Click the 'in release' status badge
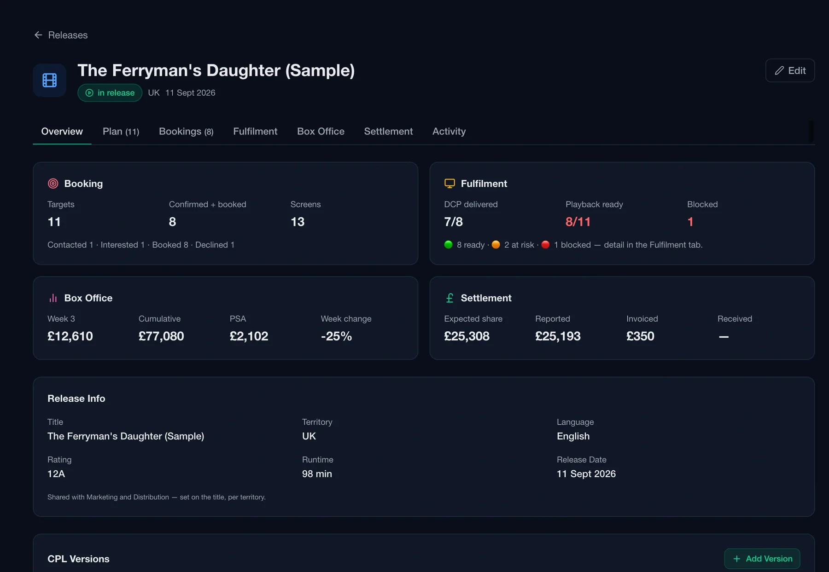Viewport: 829px width, 572px height. [110, 93]
